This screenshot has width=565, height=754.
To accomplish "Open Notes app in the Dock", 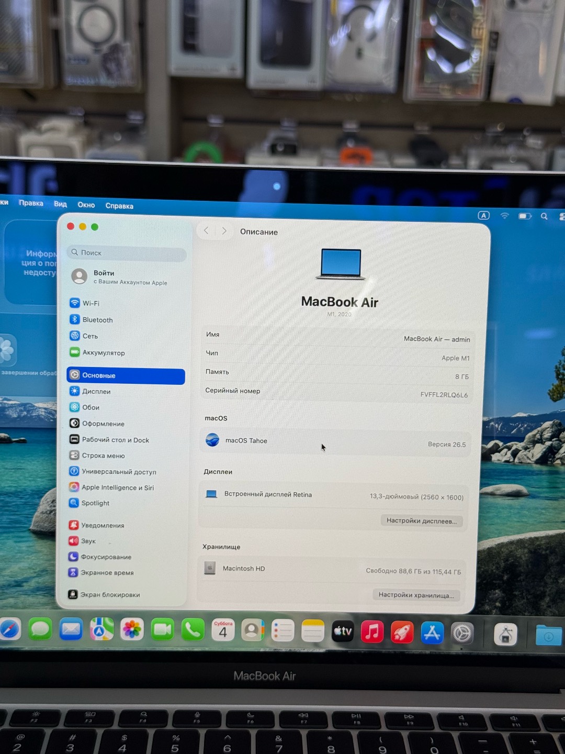I will pyautogui.click(x=313, y=631).
